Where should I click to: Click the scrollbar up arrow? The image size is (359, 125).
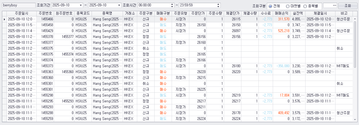[x=355, y=18]
